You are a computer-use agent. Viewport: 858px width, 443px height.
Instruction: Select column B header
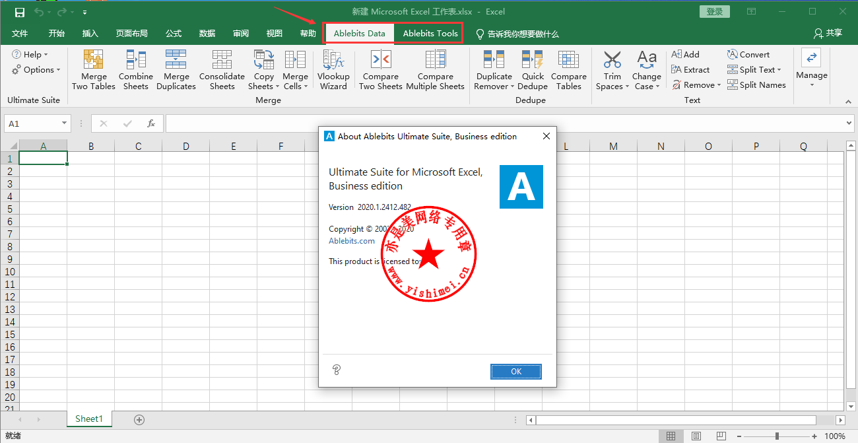click(x=91, y=147)
